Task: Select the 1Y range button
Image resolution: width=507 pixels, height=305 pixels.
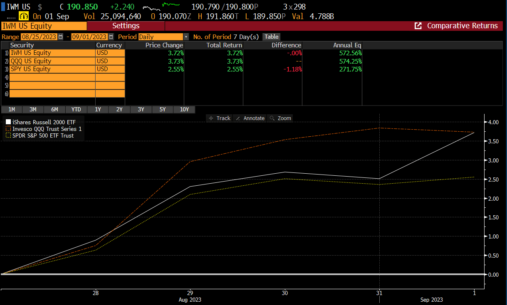Action: point(98,110)
